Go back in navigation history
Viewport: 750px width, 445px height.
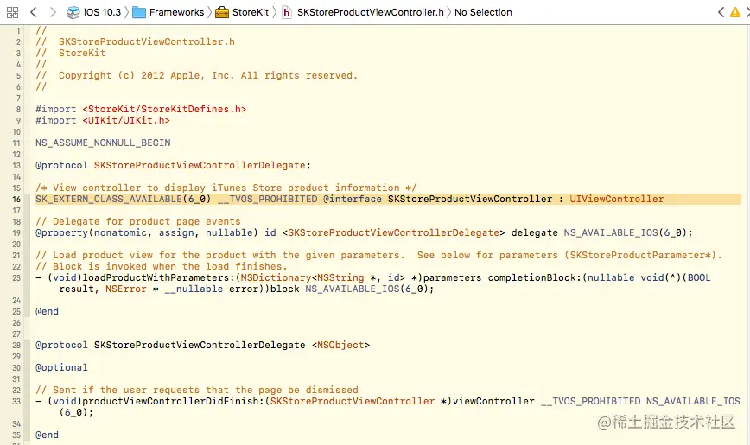point(34,12)
